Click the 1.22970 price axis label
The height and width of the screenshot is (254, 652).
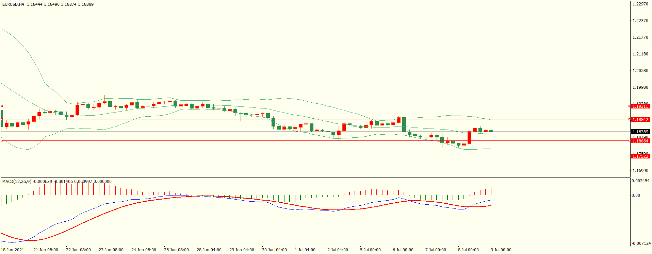(x=640, y=4)
